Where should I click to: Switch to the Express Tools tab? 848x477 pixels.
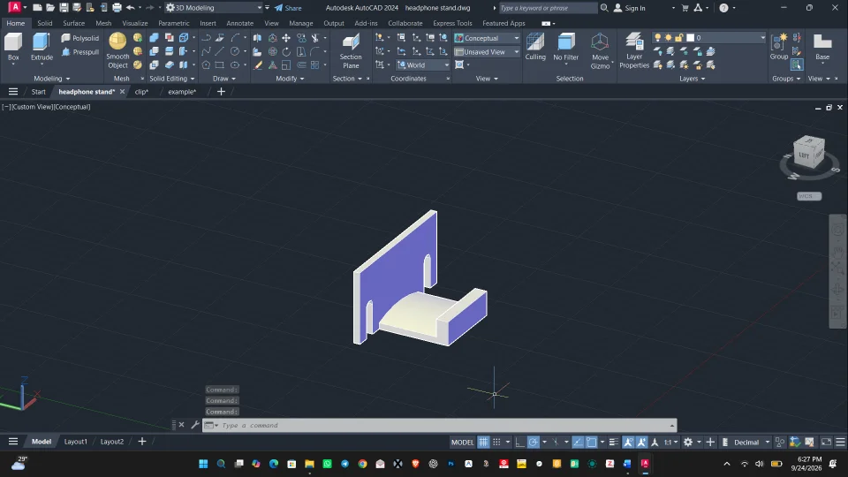(452, 23)
